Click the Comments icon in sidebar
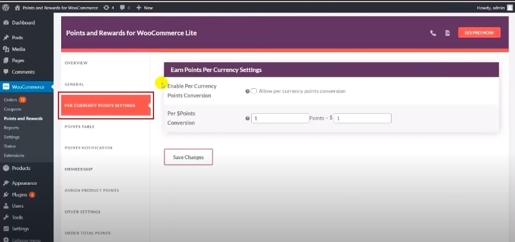 pyautogui.click(x=6, y=72)
